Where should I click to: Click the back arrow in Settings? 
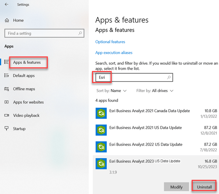coord(7,4)
